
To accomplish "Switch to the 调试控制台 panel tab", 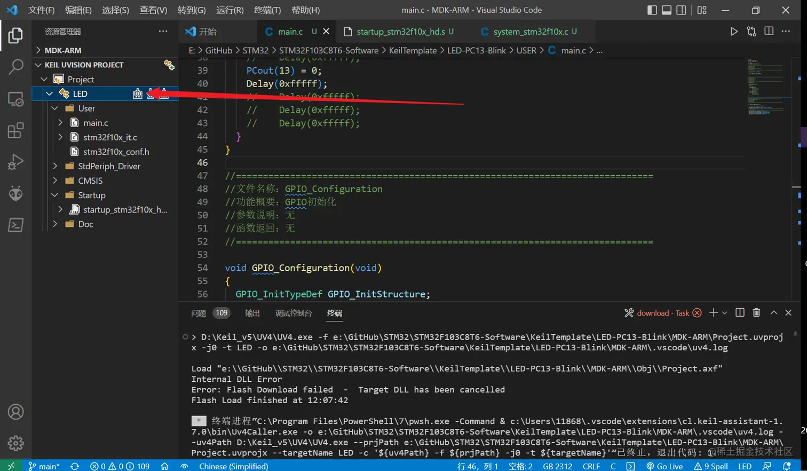I will (x=293, y=313).
